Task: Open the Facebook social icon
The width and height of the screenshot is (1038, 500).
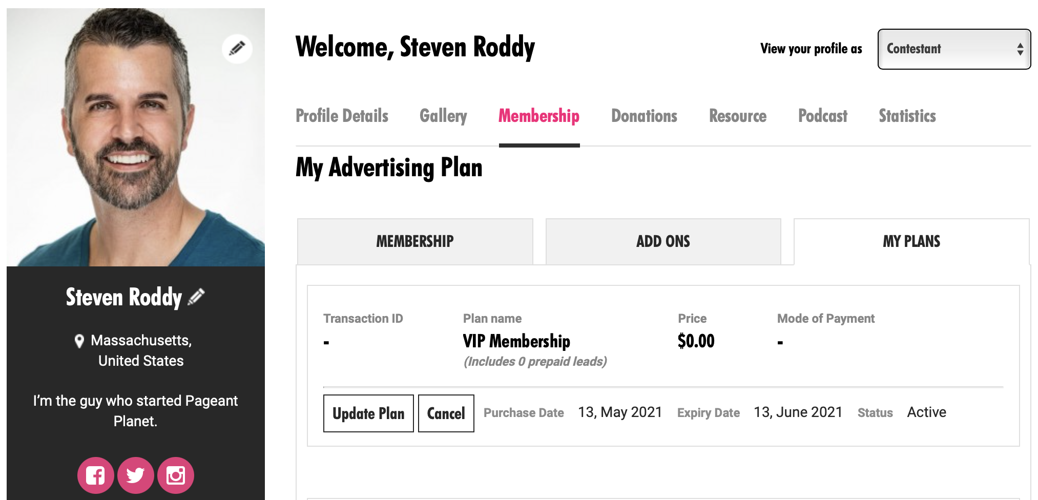Action: pos(95,475)
